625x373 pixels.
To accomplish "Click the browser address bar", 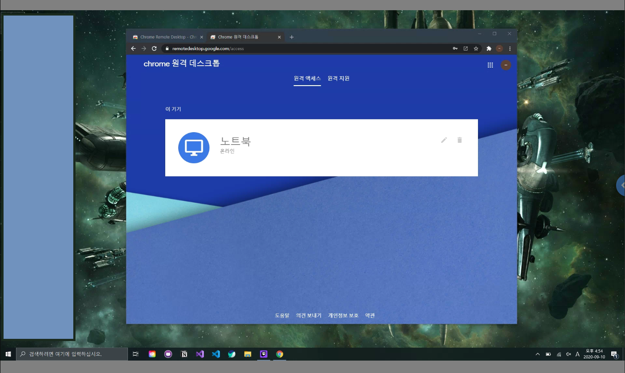I will (x=267, y=48).
